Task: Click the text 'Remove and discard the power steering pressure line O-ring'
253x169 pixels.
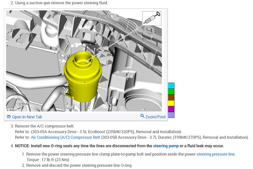Action: click(x=79, y=165)
